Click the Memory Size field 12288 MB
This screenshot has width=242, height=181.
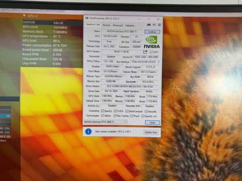tap(111, 81)
